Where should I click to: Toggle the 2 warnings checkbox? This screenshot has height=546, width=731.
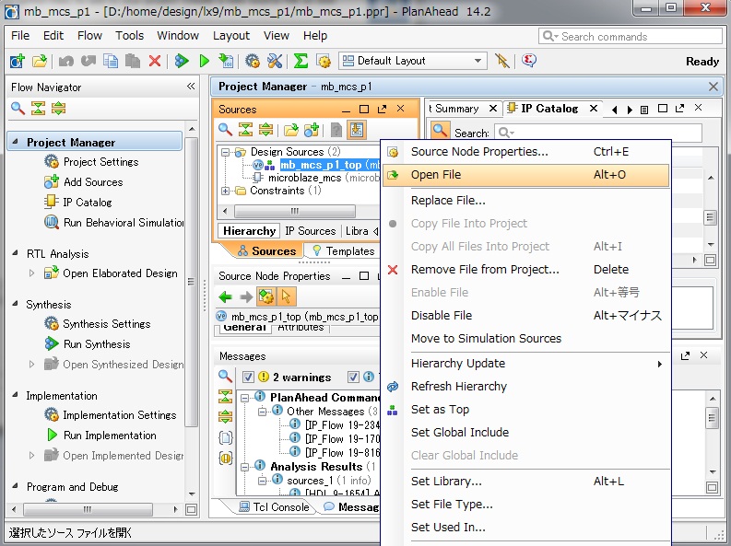(x=249, y=377)
